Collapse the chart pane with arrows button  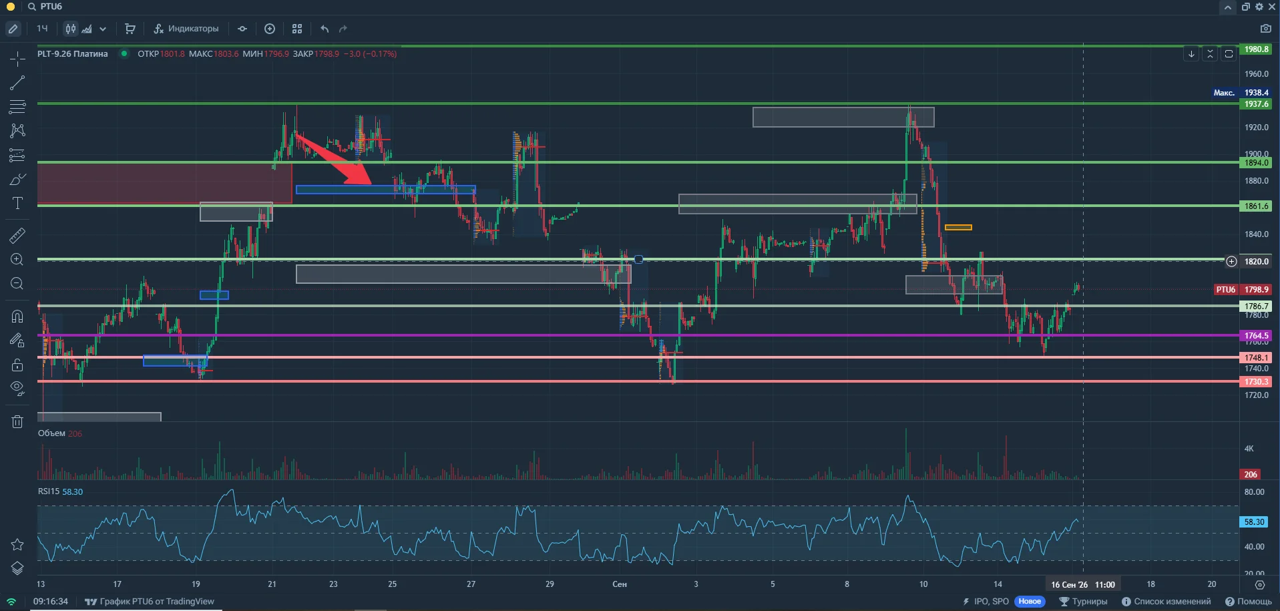pos(1210,54)
